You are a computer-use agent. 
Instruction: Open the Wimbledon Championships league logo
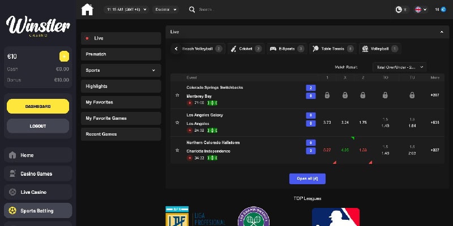tap(253, 216)
